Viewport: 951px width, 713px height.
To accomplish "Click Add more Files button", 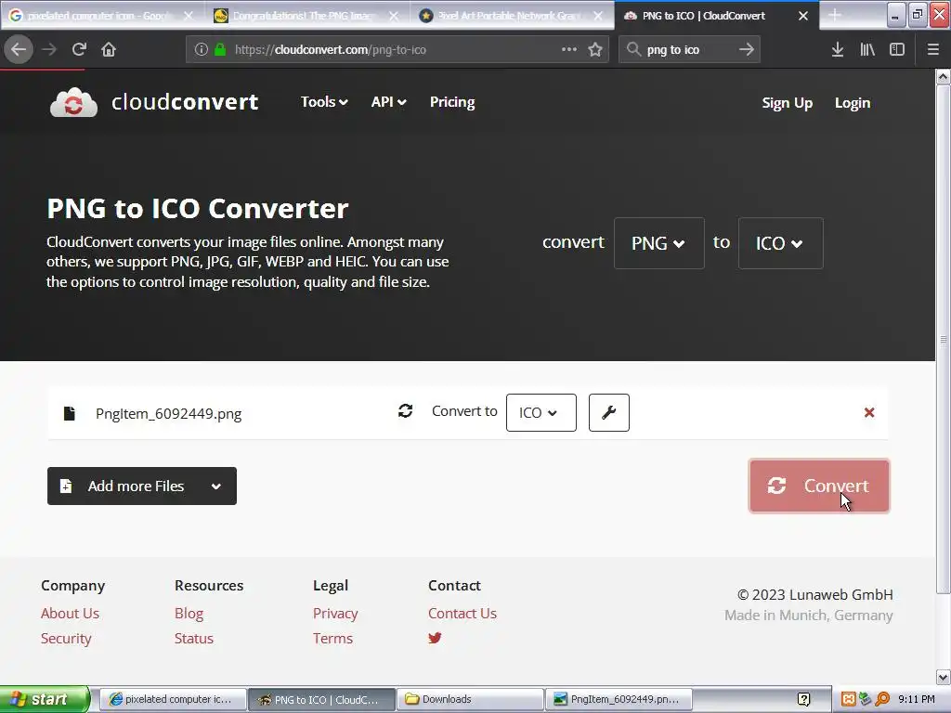I will pos(142,486).
